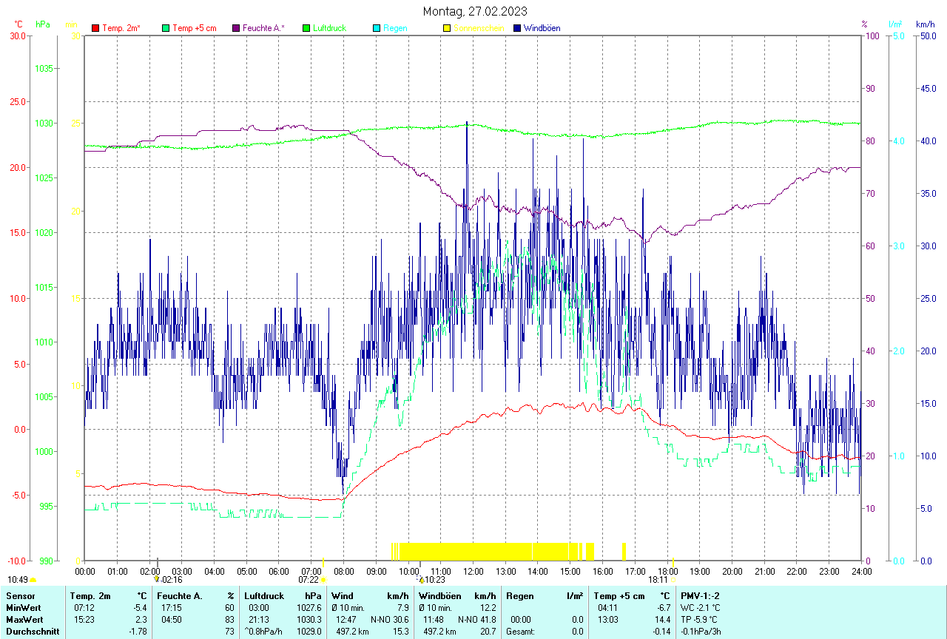Click the Windböen km/h column header in table
Image resolution: width=947 pixels, height=639 pixels.
457,595
